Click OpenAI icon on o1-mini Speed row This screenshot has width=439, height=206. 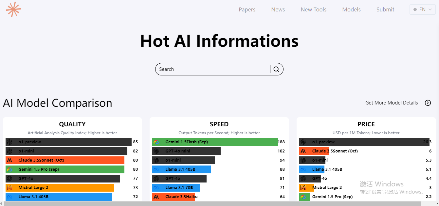point(156,160)
